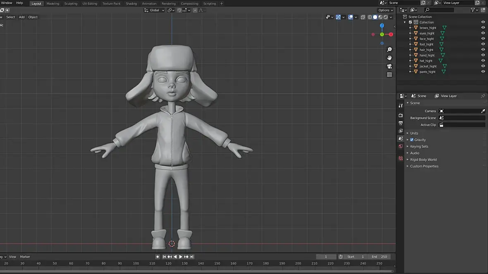Open the Tool properties wrench icon
This screenshot has height=274, width=488.
point(400,106)
